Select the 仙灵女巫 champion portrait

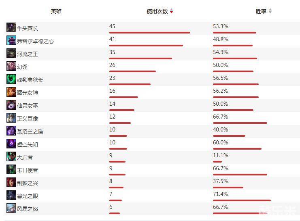11,105
